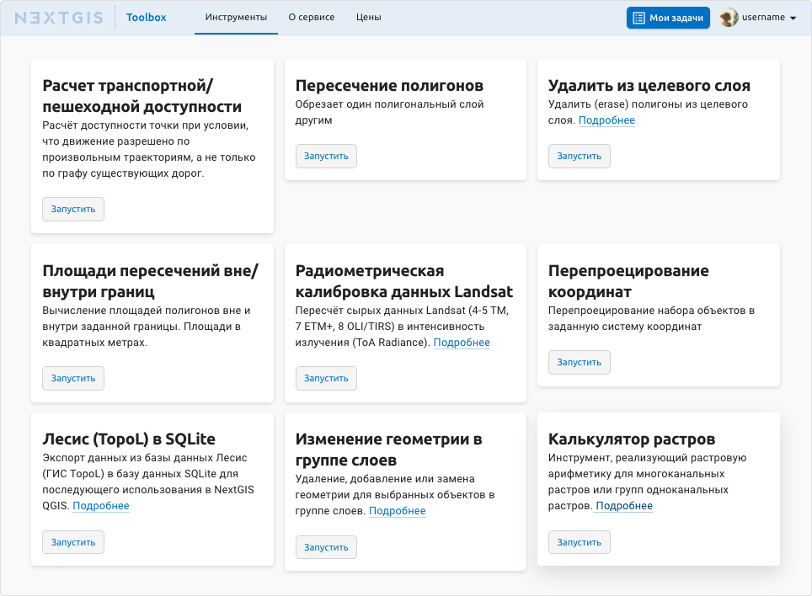Follow Подробнее link for Landsat calibration
Screen dimensions: 812x596
(x=462, y=343)
